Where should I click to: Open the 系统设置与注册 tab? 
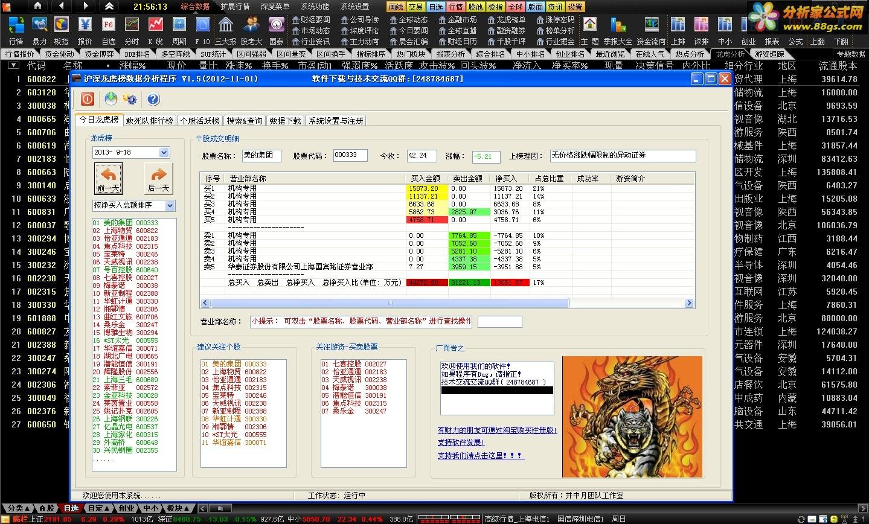point(336,121)
